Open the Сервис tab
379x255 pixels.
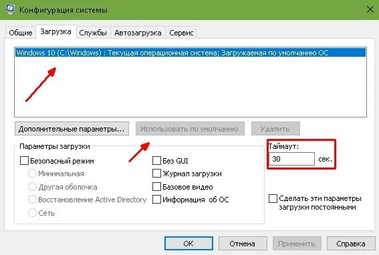tap(181, 32)
